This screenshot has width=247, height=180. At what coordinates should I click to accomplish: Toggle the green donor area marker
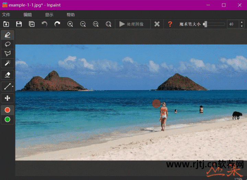tap(8, 120)
